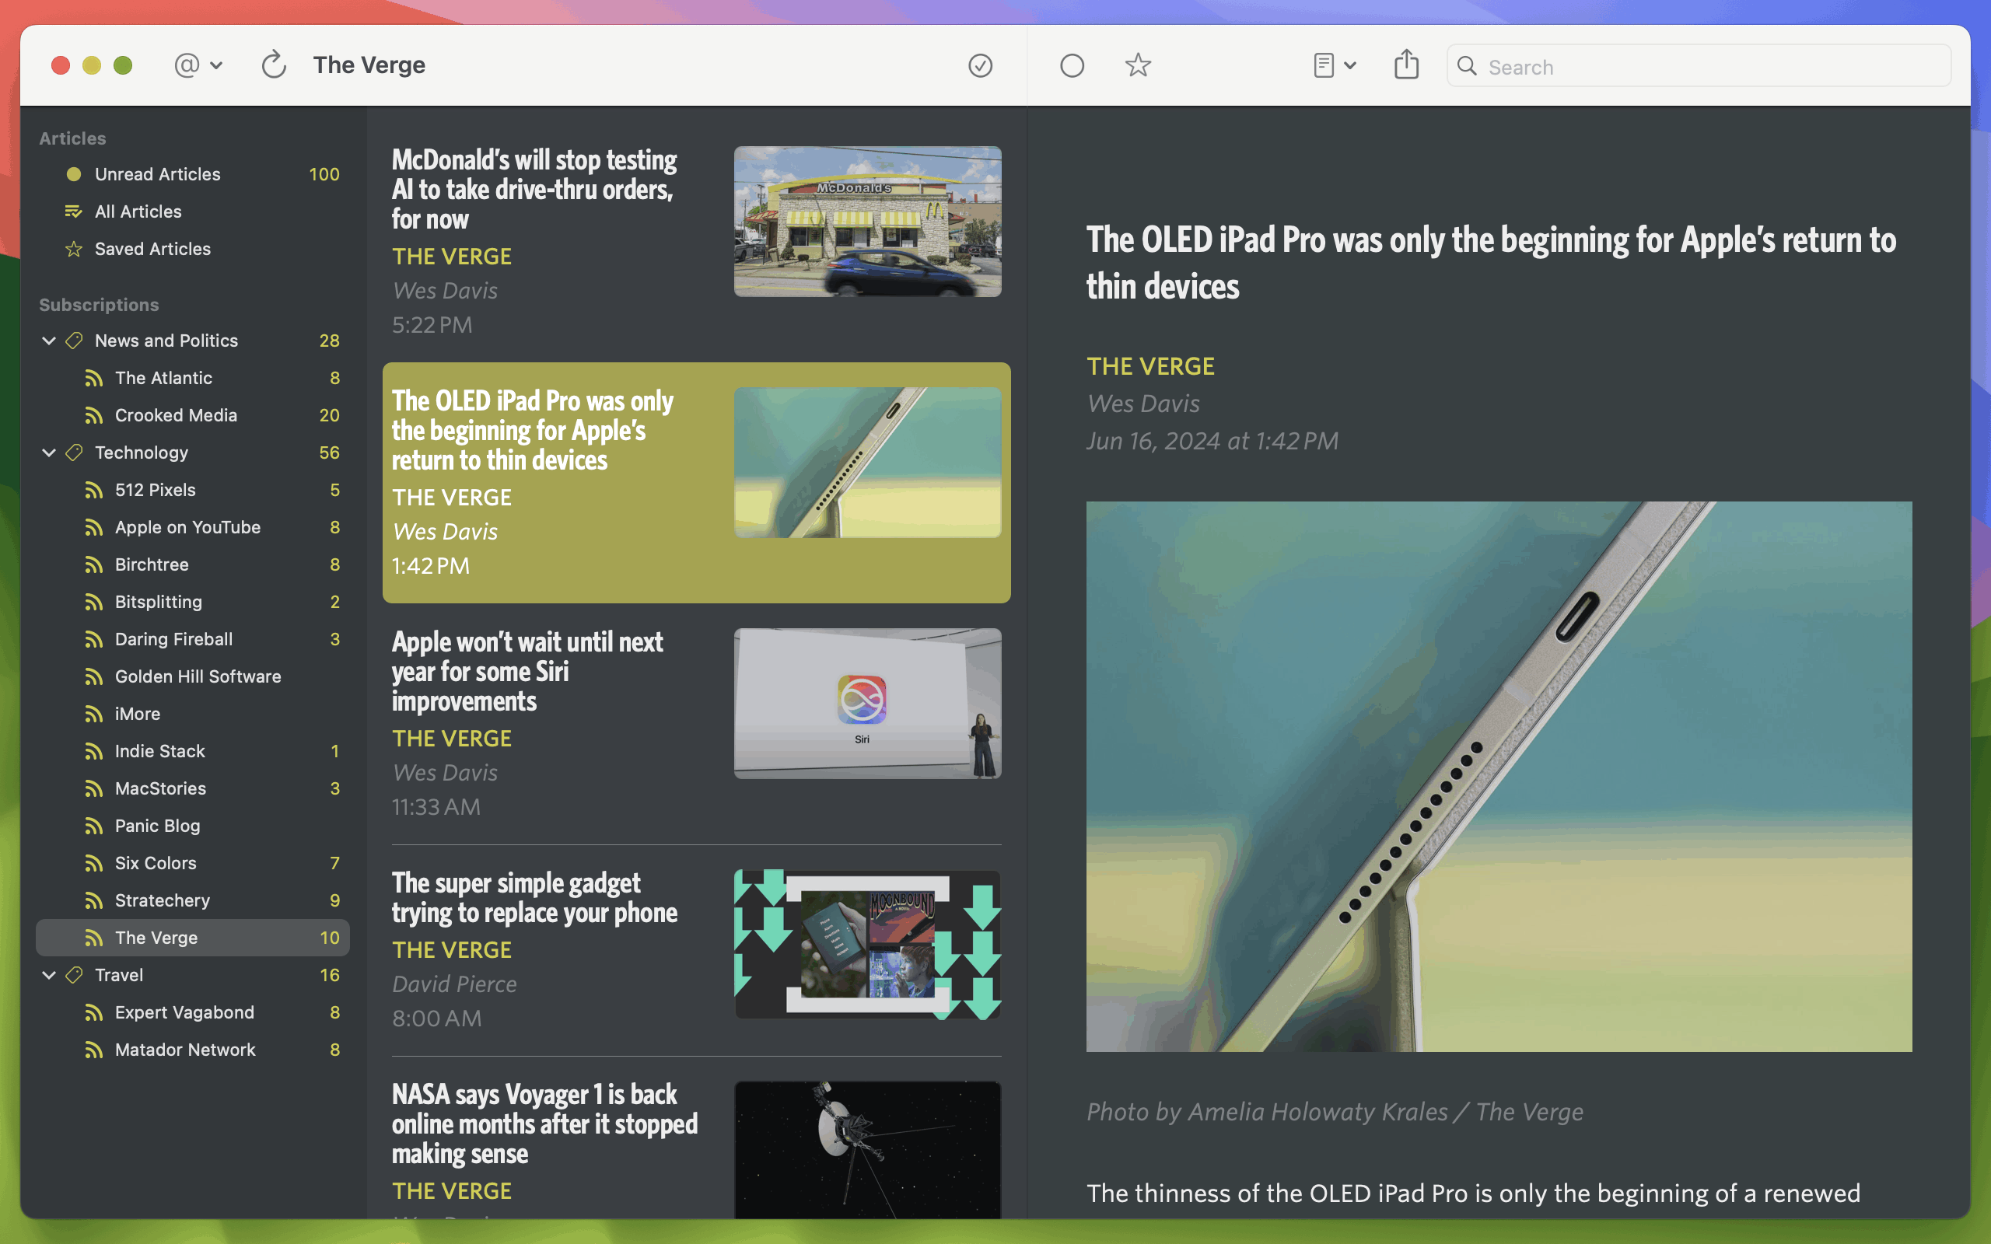The image size is (1991, 1244).
Task: Open the @ account dropdown menu
Action: (x=198, y=65)
